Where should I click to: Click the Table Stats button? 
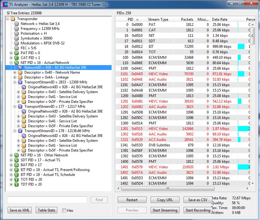tap(46, 210)
